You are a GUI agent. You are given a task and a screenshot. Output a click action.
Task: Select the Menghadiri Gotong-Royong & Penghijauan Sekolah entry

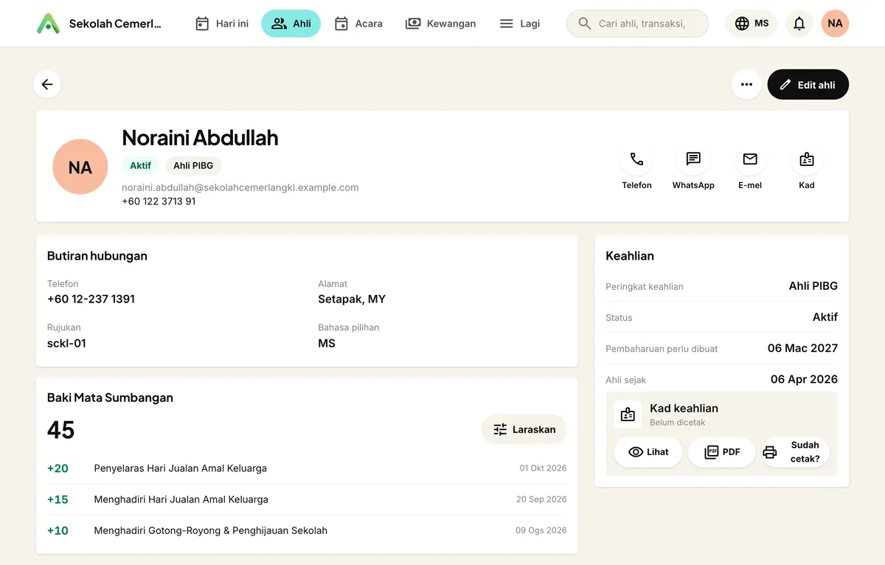coord(307,530)
